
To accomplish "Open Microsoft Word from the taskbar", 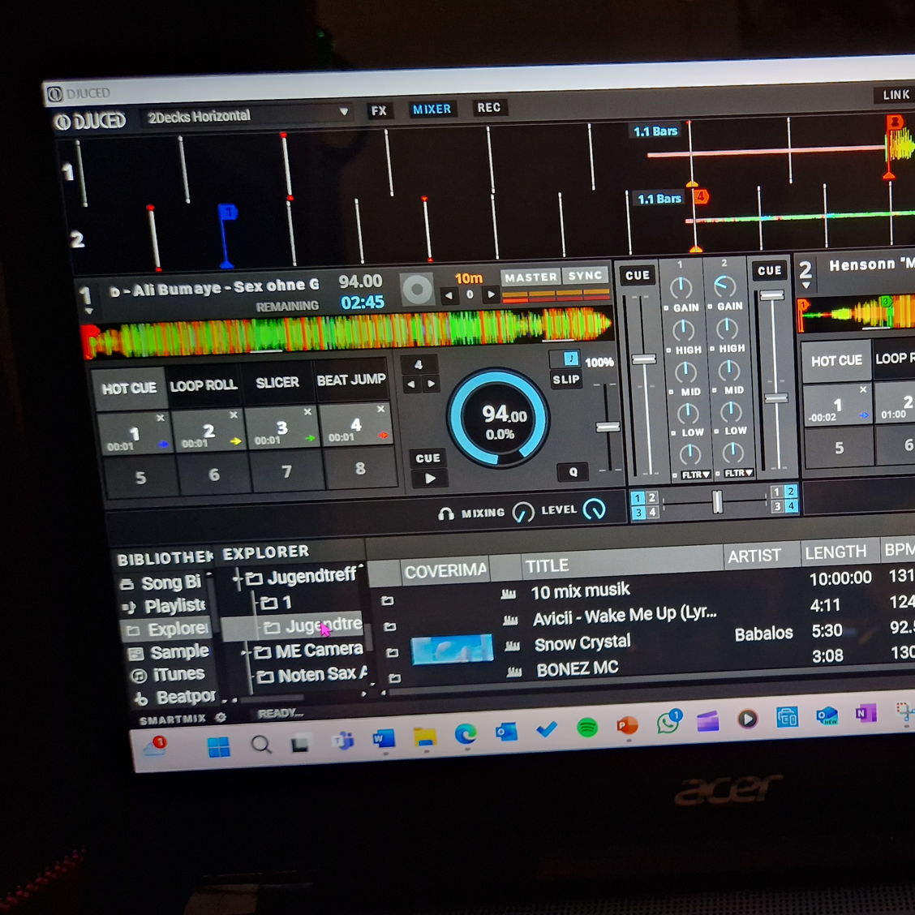I will (384, 739).
